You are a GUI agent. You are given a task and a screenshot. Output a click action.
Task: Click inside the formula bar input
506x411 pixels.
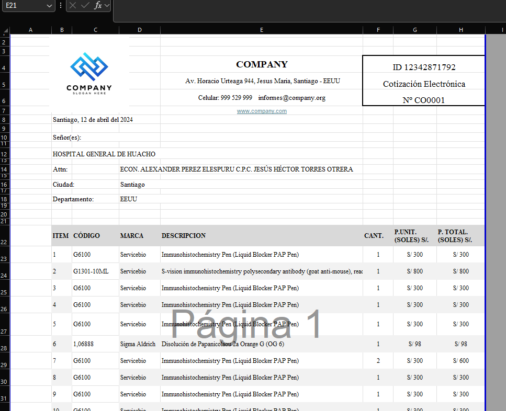tap(309, 10)
